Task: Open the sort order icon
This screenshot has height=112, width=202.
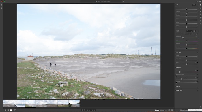Action: 15,110
